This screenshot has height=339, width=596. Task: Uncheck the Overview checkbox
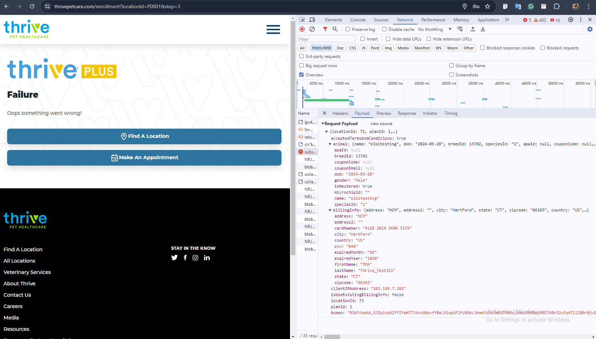[x=301, y=75]
